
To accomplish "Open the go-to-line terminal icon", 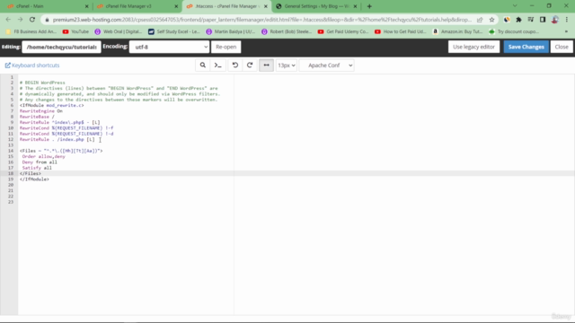I will coord(217,65).
